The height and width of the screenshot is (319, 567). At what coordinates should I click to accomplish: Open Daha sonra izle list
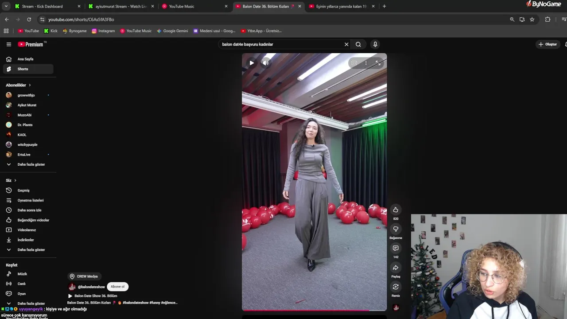(28, 210)
